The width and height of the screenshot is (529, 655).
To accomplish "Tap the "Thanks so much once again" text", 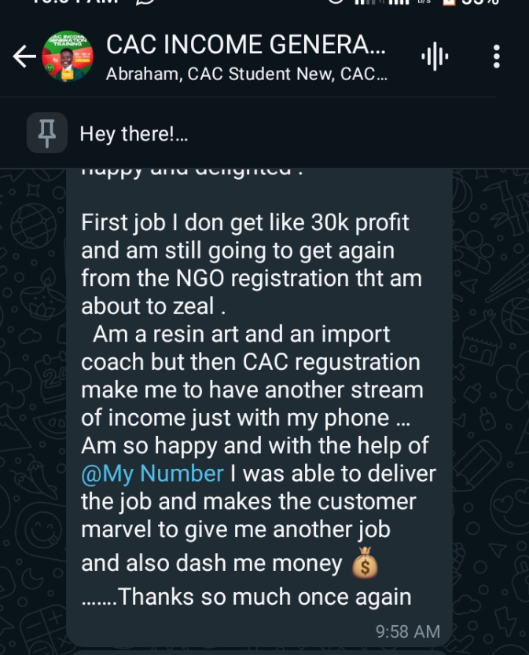I will (264, 597).
